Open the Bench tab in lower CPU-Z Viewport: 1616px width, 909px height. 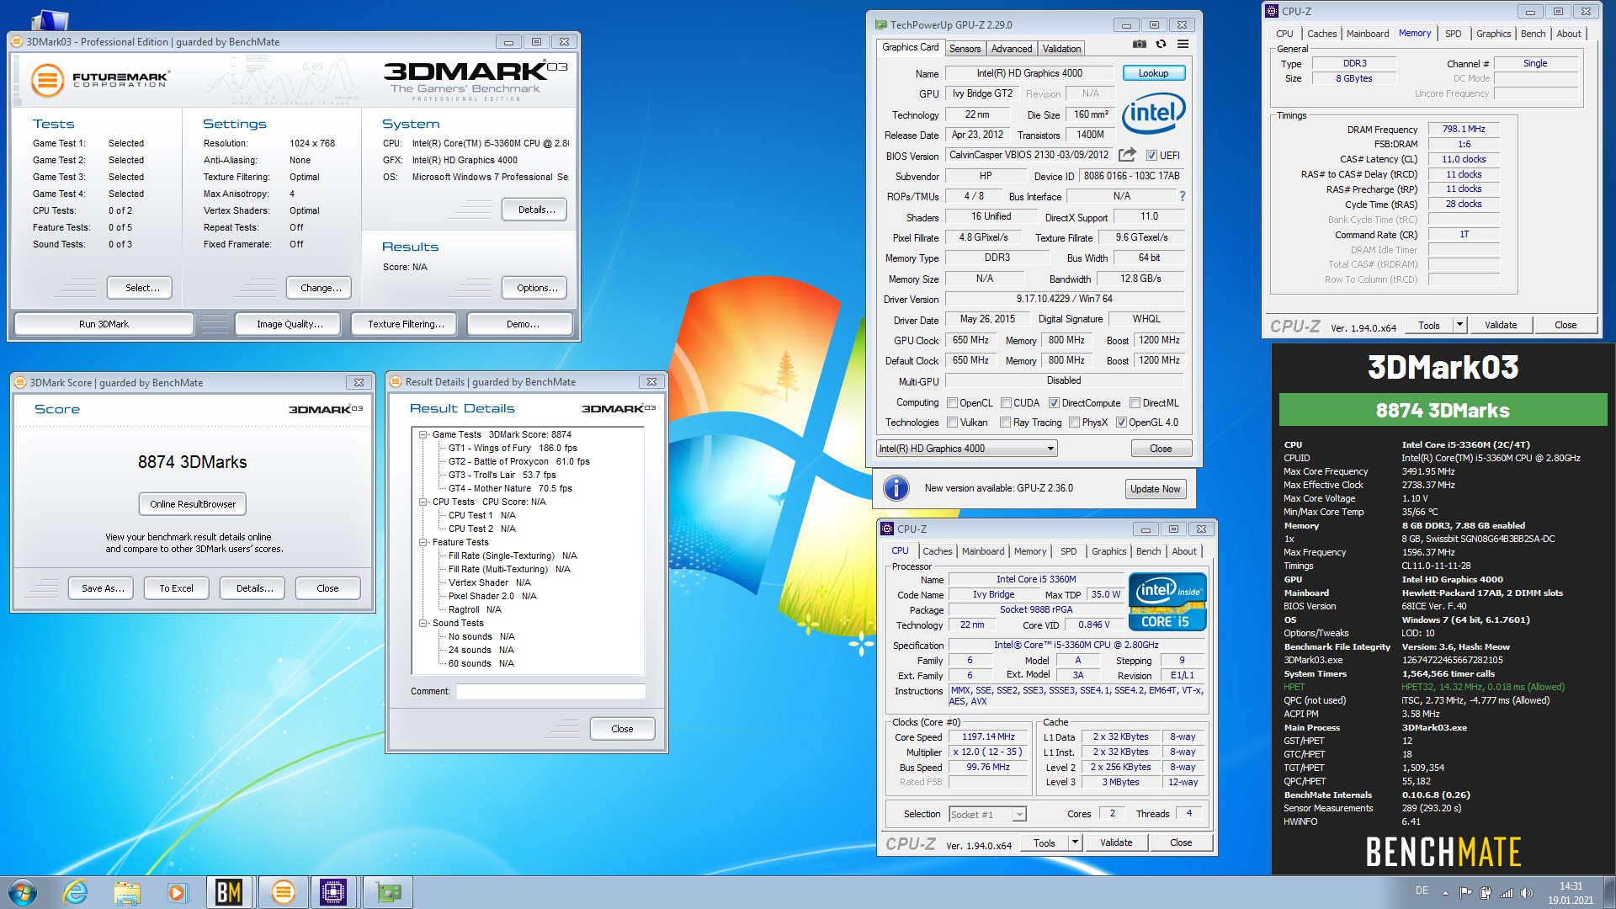coord(1148,551)
